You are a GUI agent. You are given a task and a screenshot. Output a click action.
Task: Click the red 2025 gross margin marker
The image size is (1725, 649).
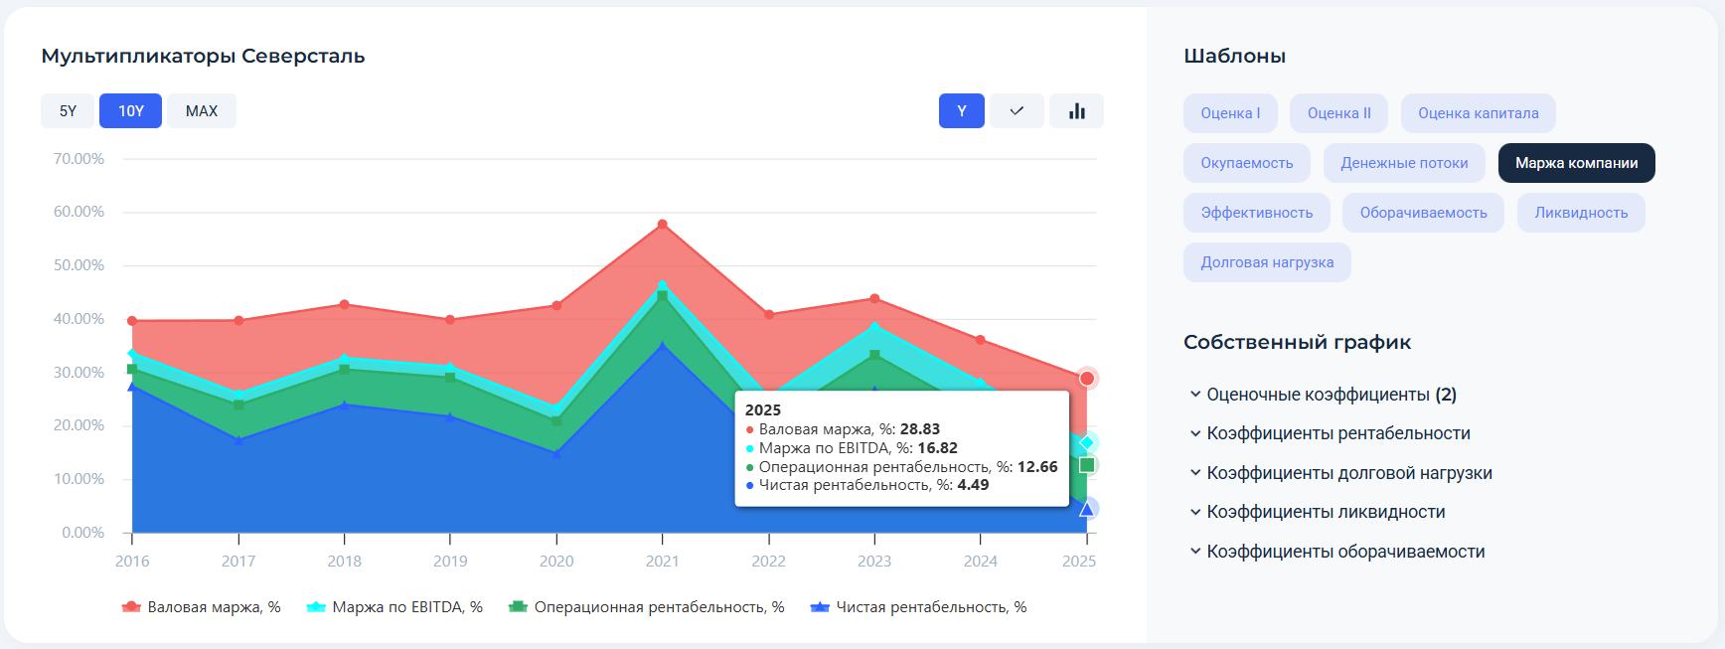tap(1087, 379)
